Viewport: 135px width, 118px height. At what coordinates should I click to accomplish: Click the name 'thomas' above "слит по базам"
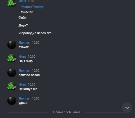pyautogui.click(x=24, y=71)
